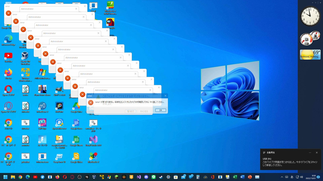Open LINE from the taskbar

(x=153, y=177)
